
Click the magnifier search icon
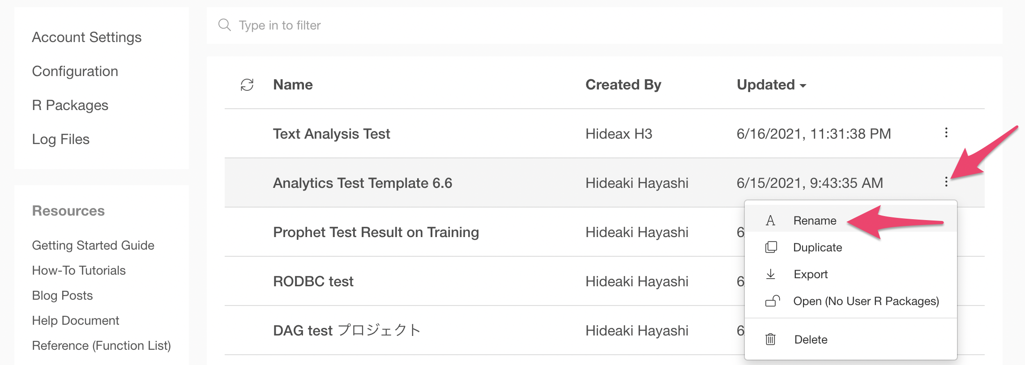coord(225,25)
